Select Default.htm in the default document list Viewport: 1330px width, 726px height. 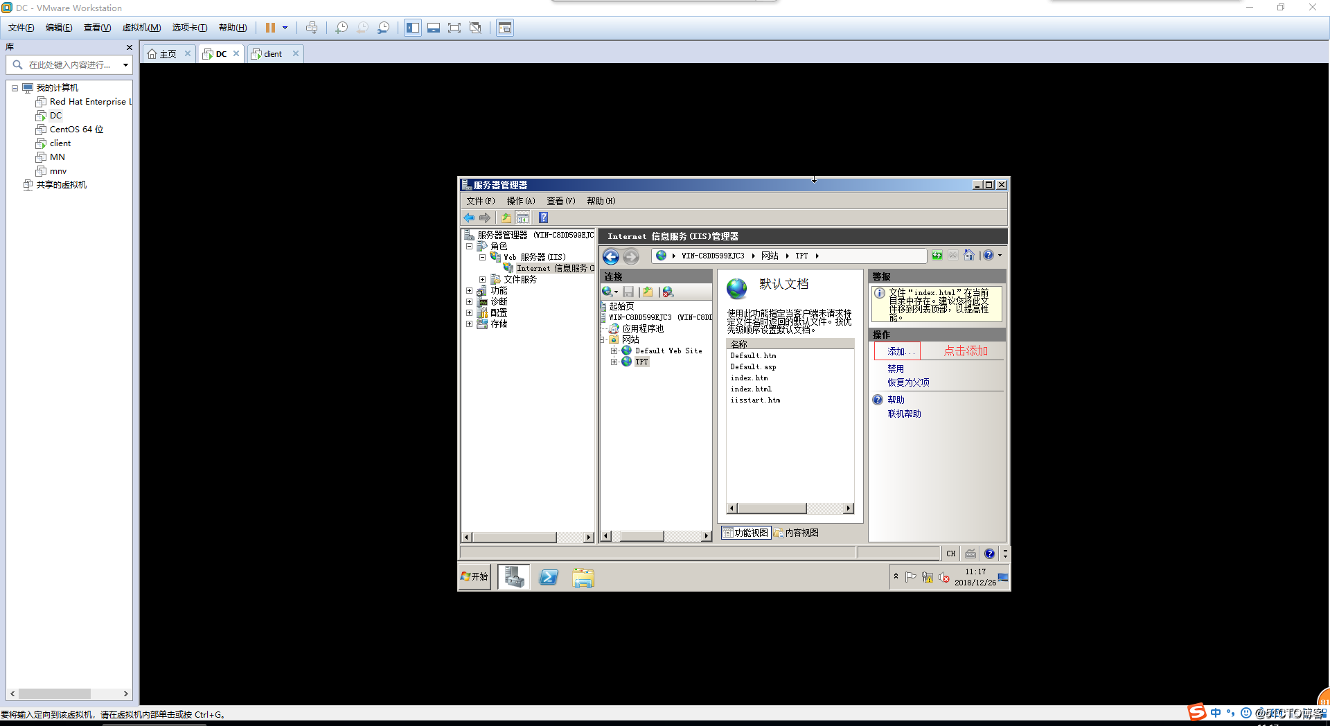(753, 356)
